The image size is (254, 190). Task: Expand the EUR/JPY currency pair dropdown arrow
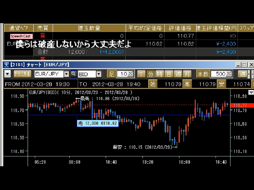click(66, 74)
